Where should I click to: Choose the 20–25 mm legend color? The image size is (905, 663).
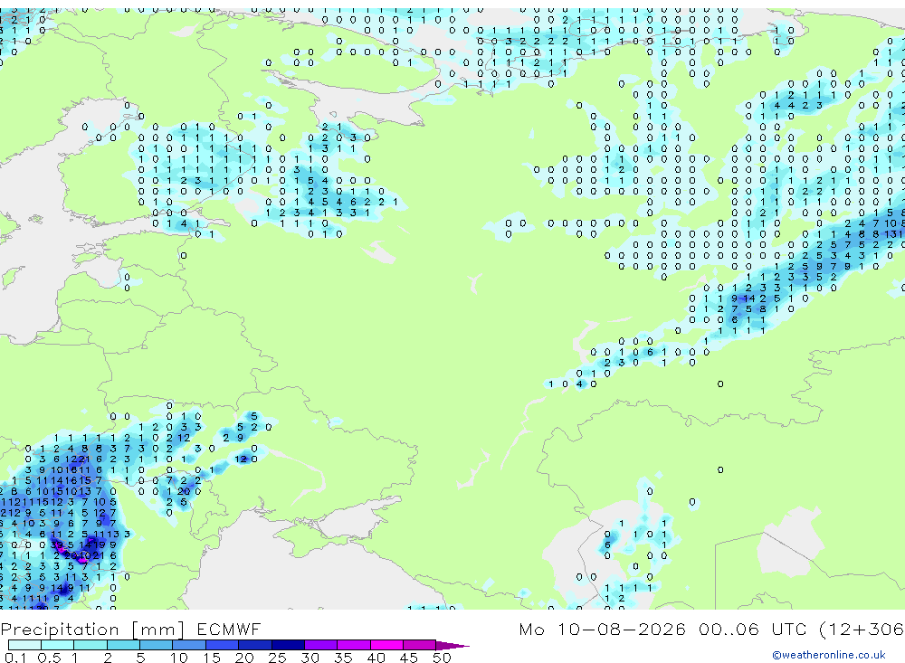pos(255,645)
